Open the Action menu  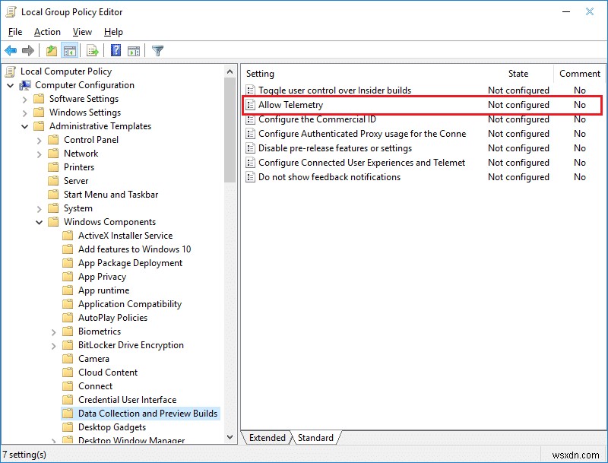(47, 32)
